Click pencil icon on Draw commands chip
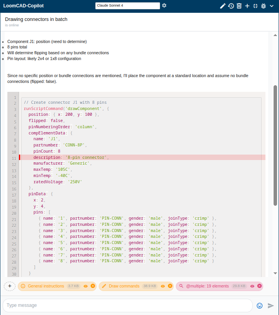The image size is (279, 315). [x=104, y=286]
